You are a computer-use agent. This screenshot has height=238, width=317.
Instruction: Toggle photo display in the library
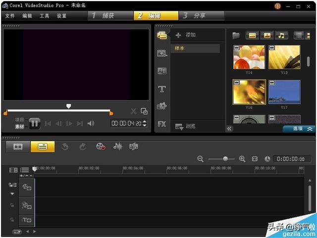pyautogui.click(x=267, y=35)
